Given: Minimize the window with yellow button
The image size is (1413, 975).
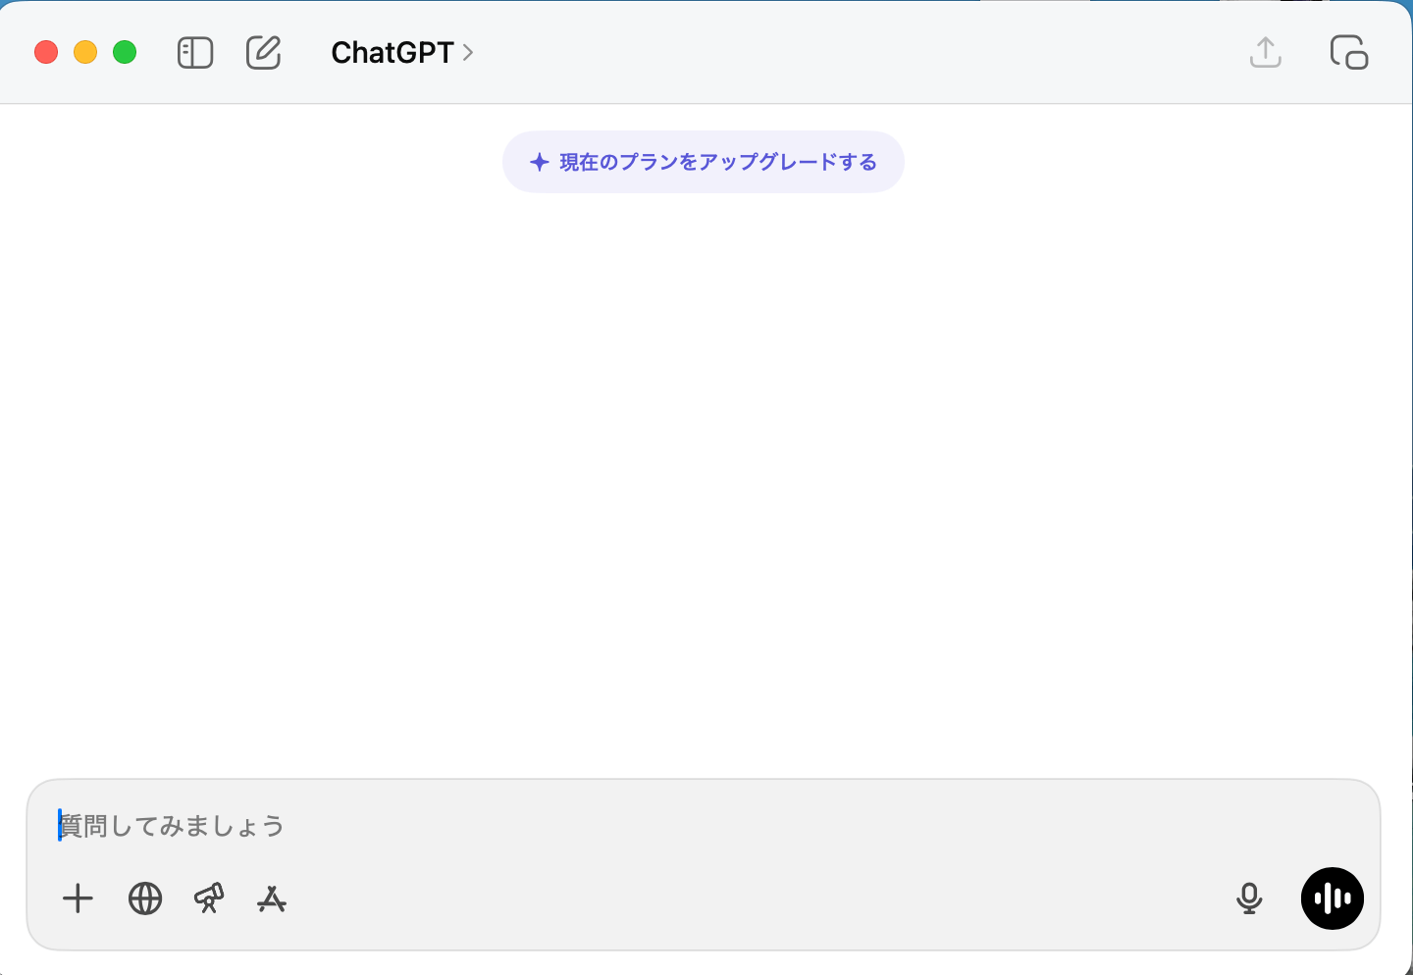Looking at the screenshot, I should click(x=85, y=53).
